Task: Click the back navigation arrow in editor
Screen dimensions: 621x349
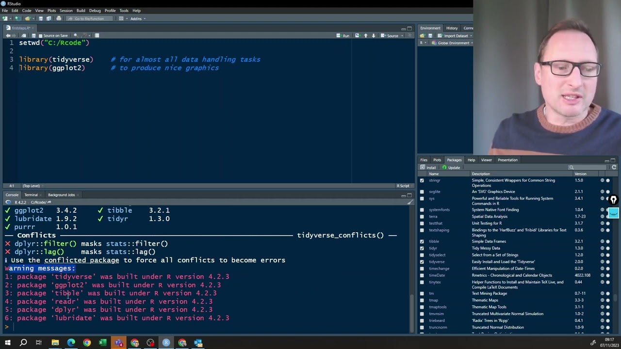Action: [x=8, y=35]
